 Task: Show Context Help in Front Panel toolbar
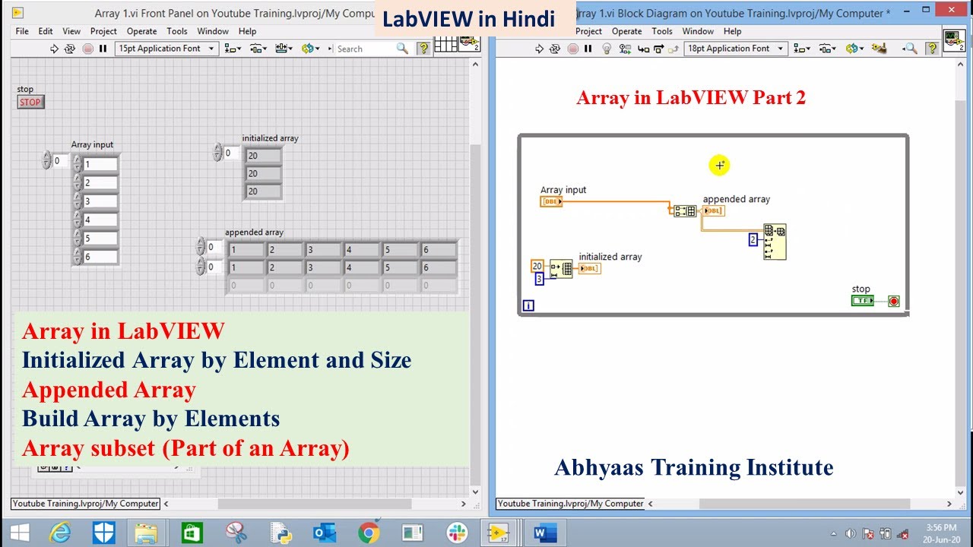(424, 49)
